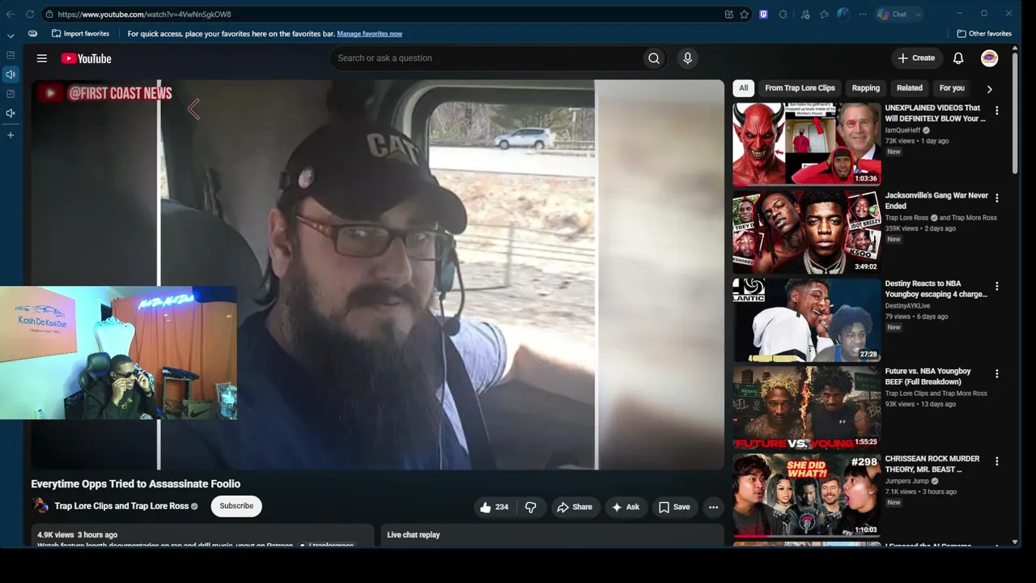Open Future vs. NBA Youngboy BEEF thumbnail

tap(807, 407)
